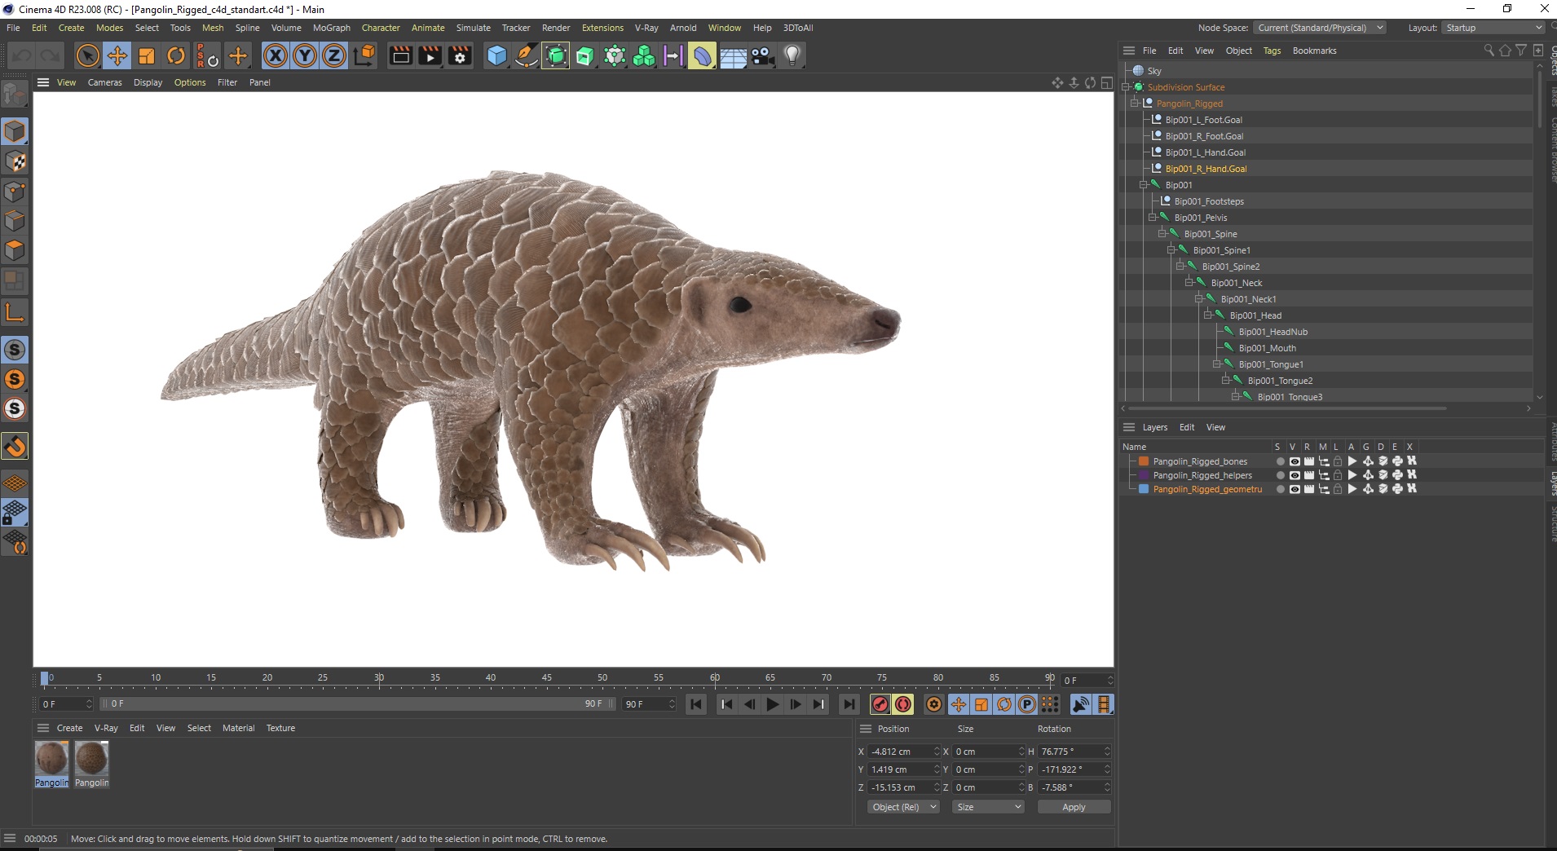The image size is (1557, 851).
Task: Toggle viewport maximize icon
Action: (1106, 82)
